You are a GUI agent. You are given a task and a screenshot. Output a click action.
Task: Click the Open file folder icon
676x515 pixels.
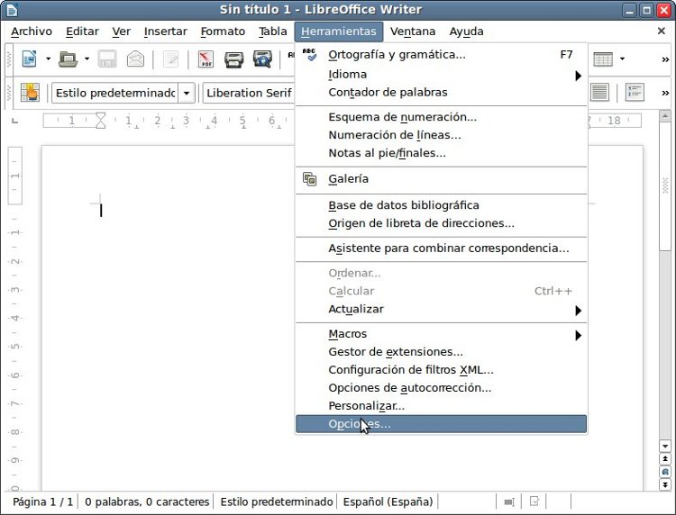[69, 59]
